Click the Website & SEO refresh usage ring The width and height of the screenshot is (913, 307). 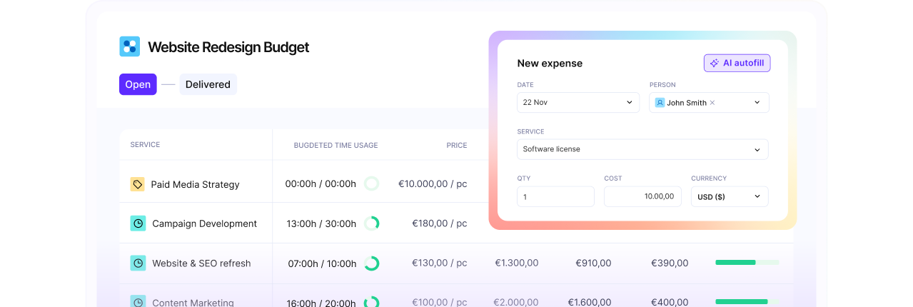click(371, 263)
